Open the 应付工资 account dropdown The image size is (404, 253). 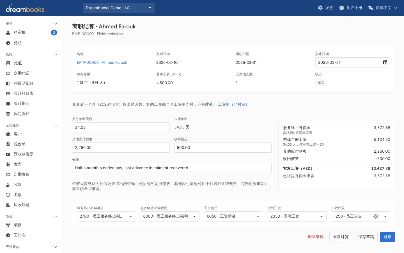tap(297, 216)
